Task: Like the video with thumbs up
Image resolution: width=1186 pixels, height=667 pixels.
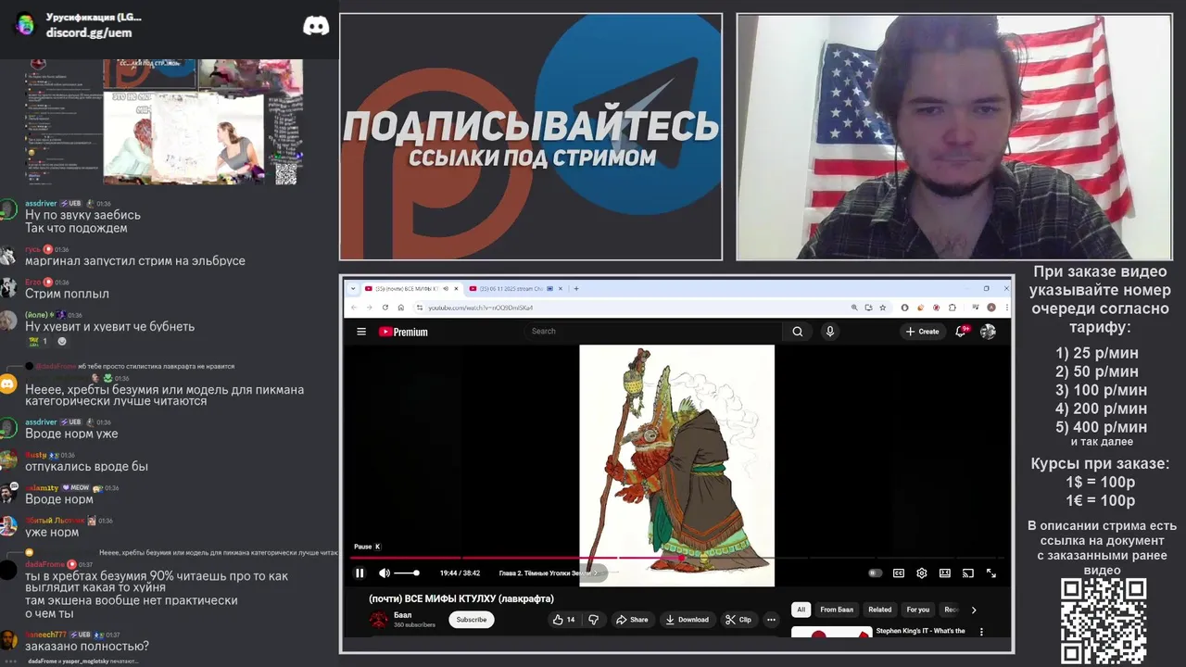Action: pos(563,620)
